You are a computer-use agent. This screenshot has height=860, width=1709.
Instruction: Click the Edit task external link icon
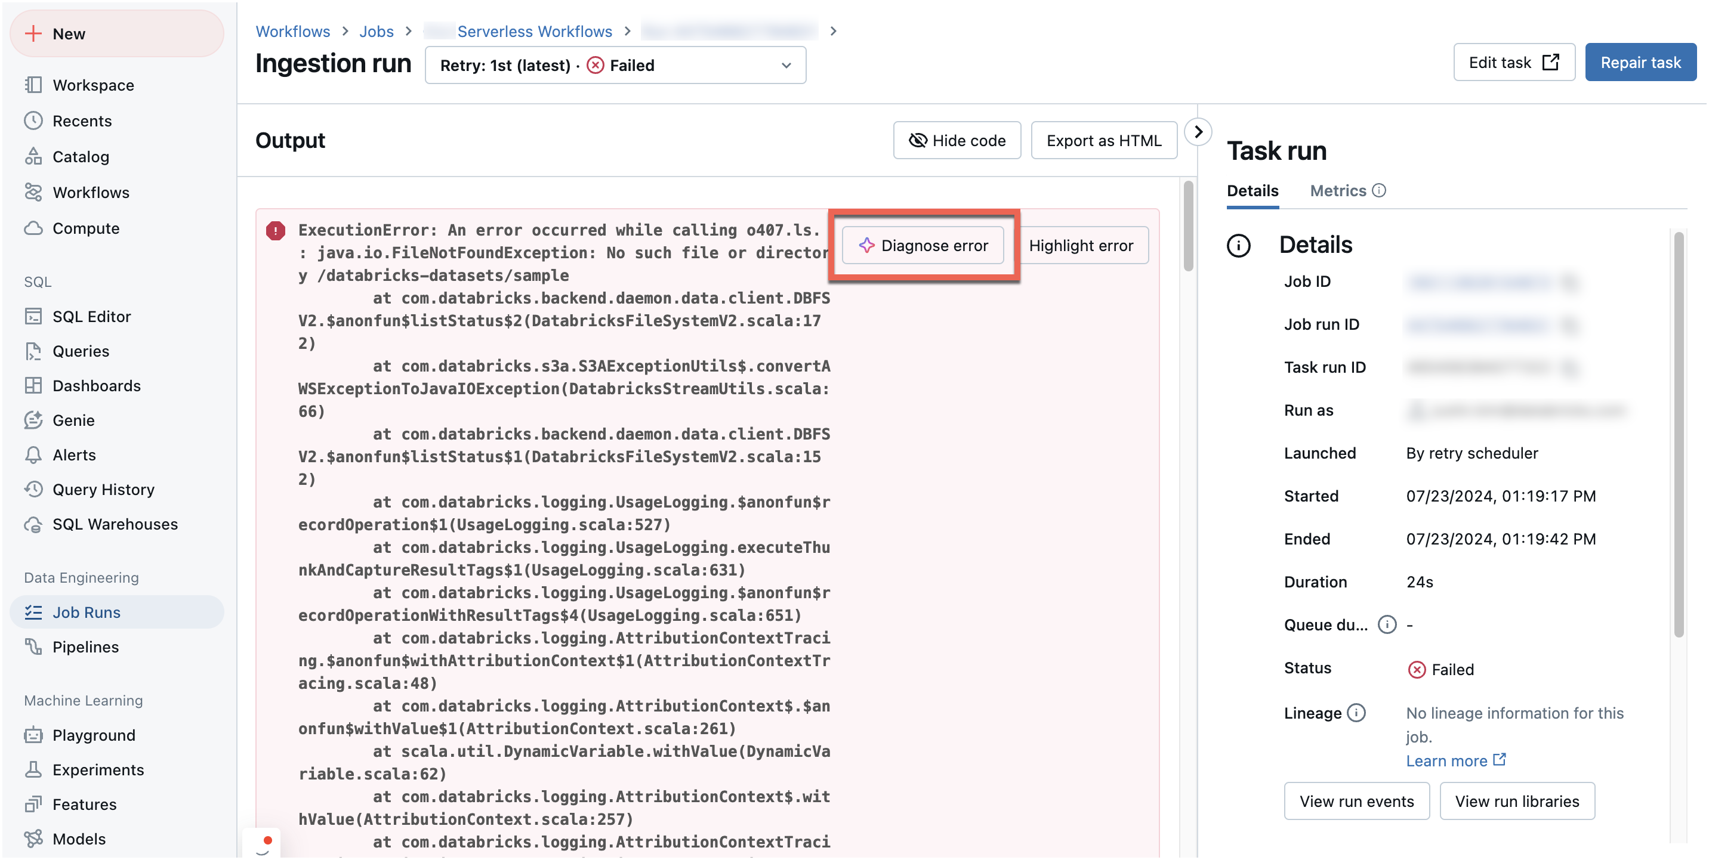point(1552,63)
